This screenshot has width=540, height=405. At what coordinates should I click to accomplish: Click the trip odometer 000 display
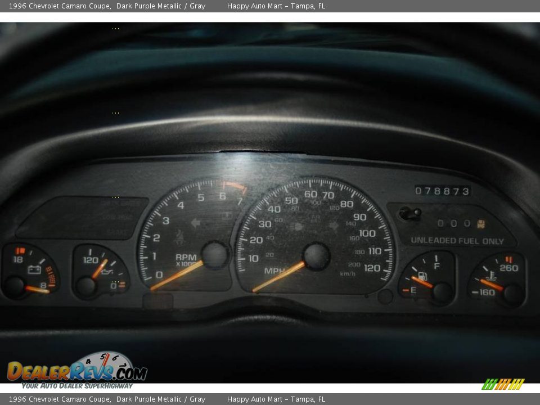click(453, 223)
